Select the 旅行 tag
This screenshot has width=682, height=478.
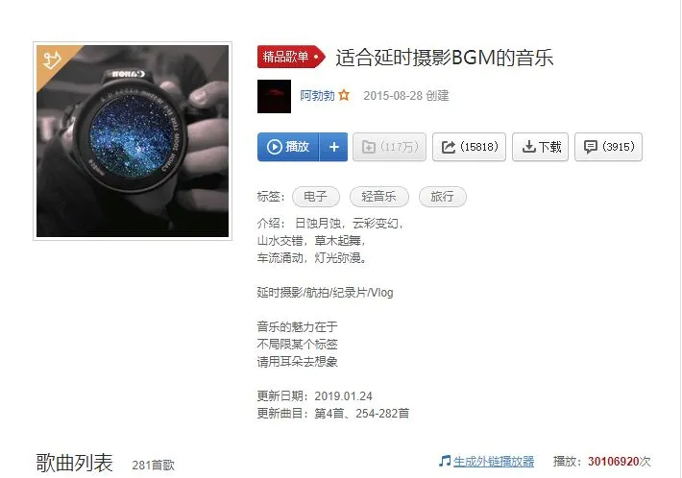tap(443, 197)
